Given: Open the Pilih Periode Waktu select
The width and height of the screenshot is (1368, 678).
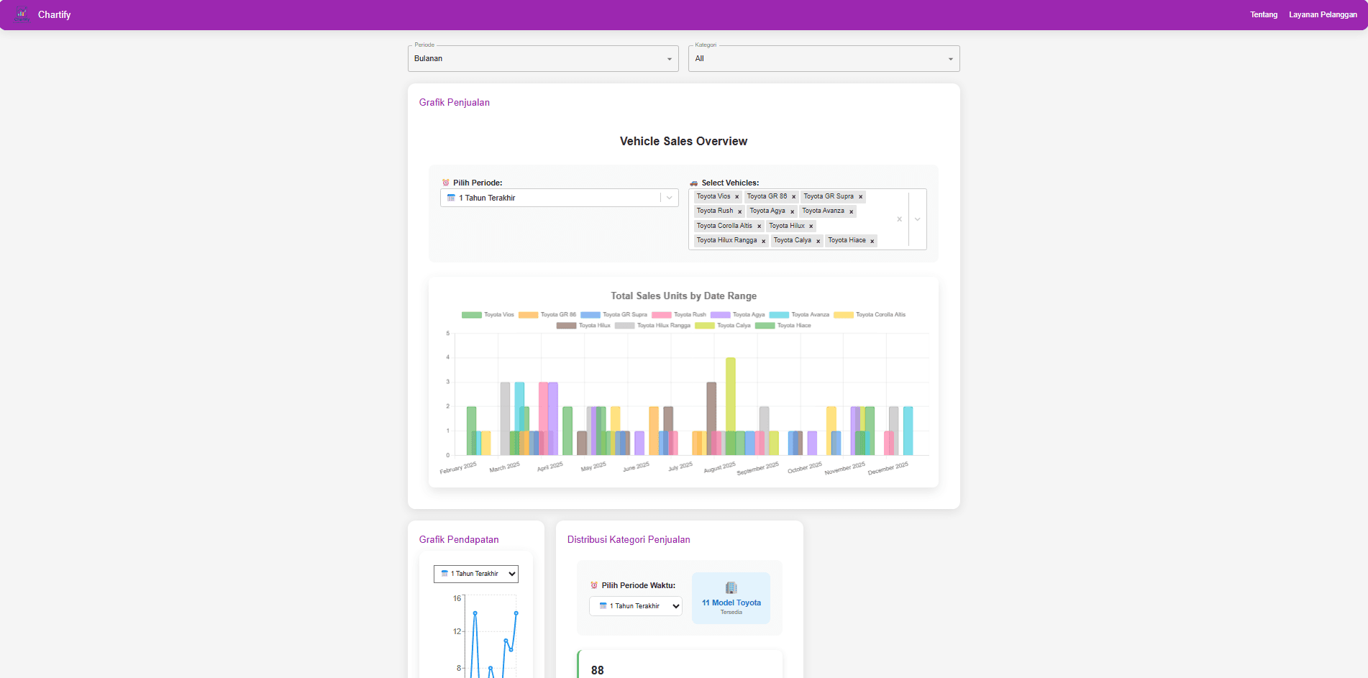Looking at the screenshot, I should point(635,606).
